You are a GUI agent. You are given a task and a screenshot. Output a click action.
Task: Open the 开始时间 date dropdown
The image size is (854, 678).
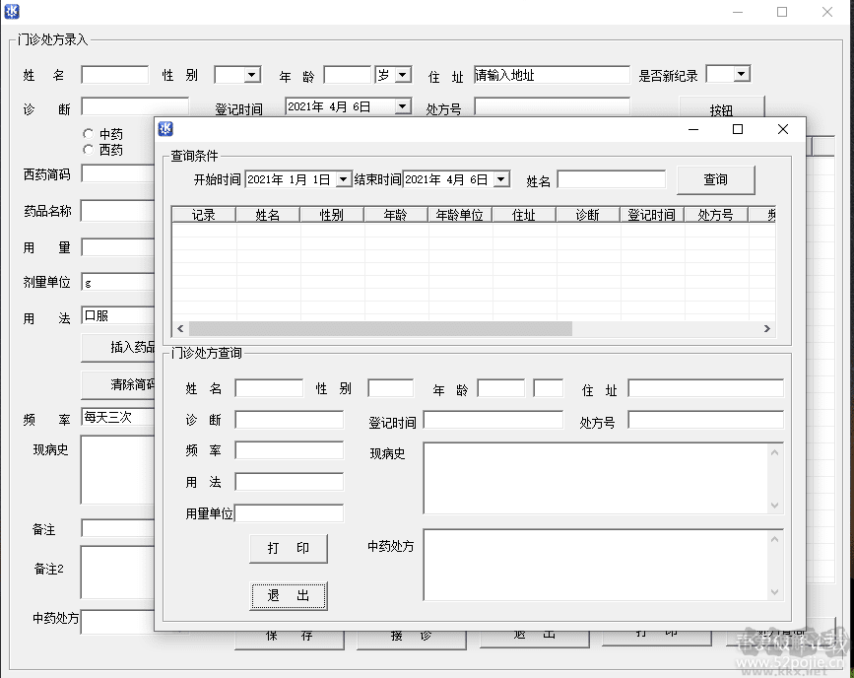click(343, 179)
